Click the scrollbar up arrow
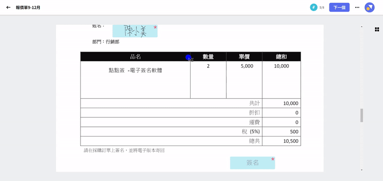 click(362, 27)
